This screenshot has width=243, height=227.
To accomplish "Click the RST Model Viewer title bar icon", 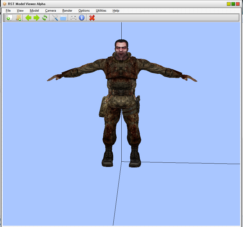I will pos(5,4).
